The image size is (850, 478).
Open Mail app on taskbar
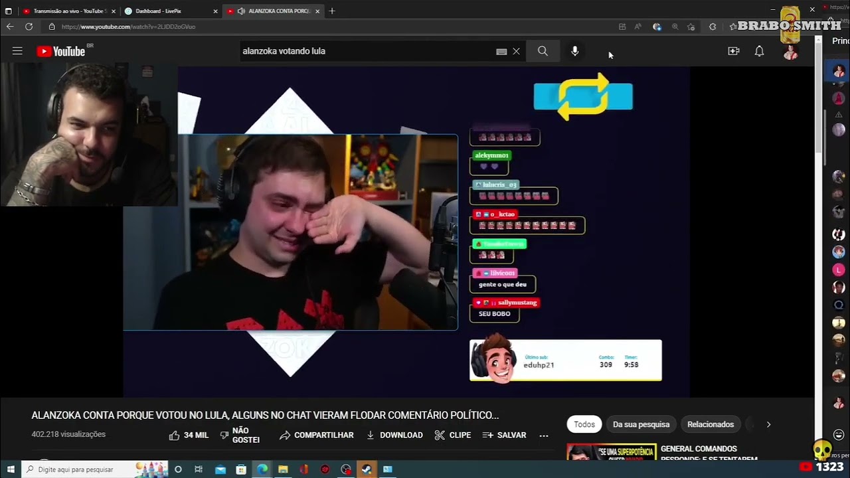[220, 469]
